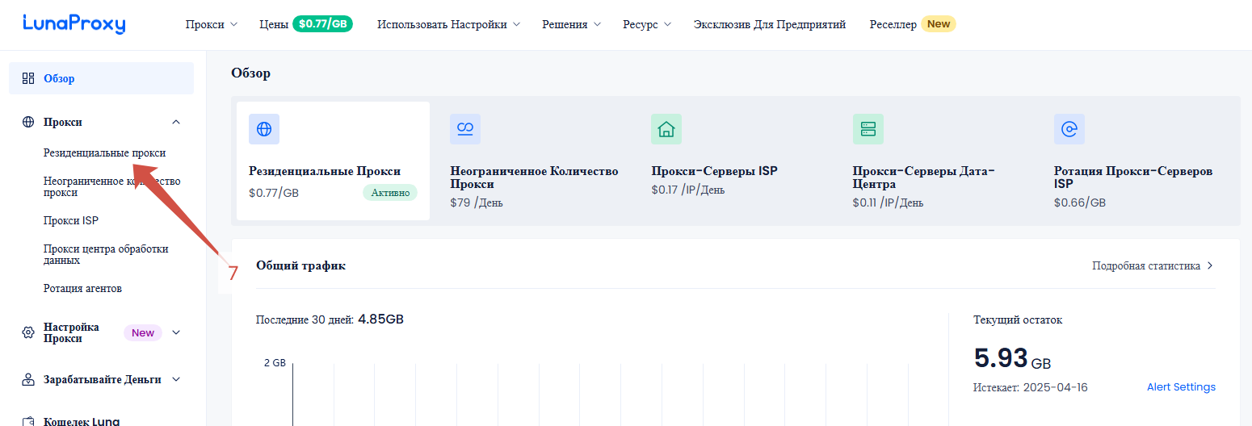Select Резиденциальные прокси in sidebar

(104, 152)
